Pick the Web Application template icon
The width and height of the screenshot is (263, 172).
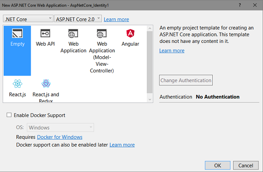click(73, 33)
